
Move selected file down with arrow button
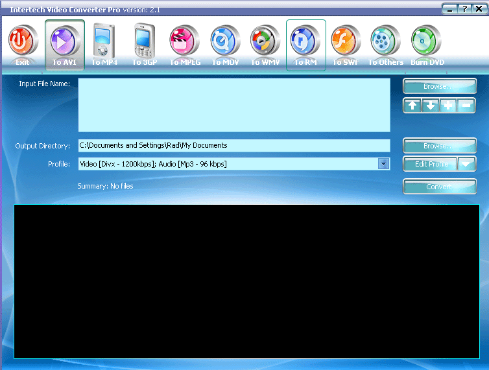pyautogui.click(x=431, y=106)
